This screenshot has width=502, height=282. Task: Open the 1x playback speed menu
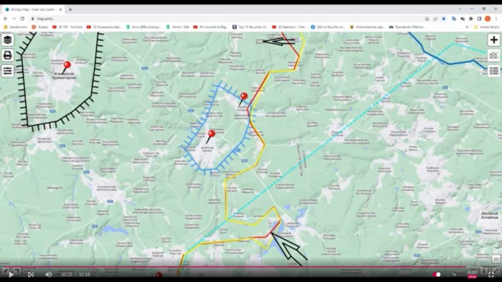tap(454, 275)
